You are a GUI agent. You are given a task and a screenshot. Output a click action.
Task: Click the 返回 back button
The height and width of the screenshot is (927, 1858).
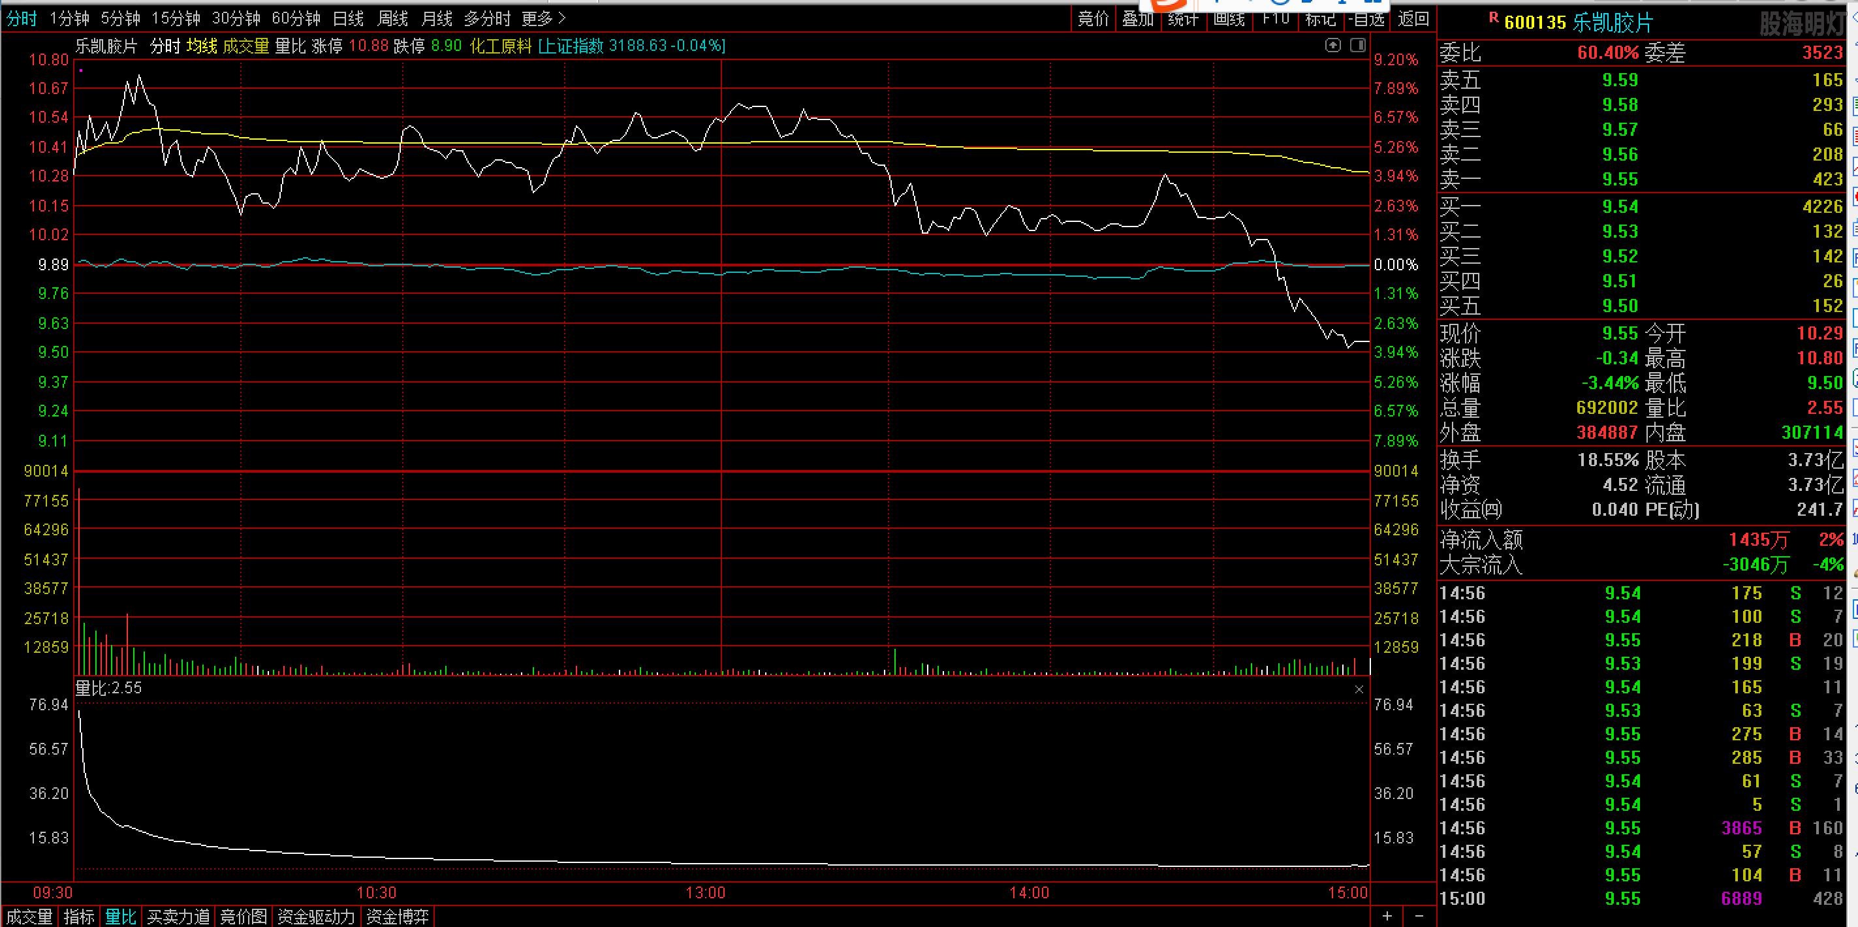(1413, 19)
